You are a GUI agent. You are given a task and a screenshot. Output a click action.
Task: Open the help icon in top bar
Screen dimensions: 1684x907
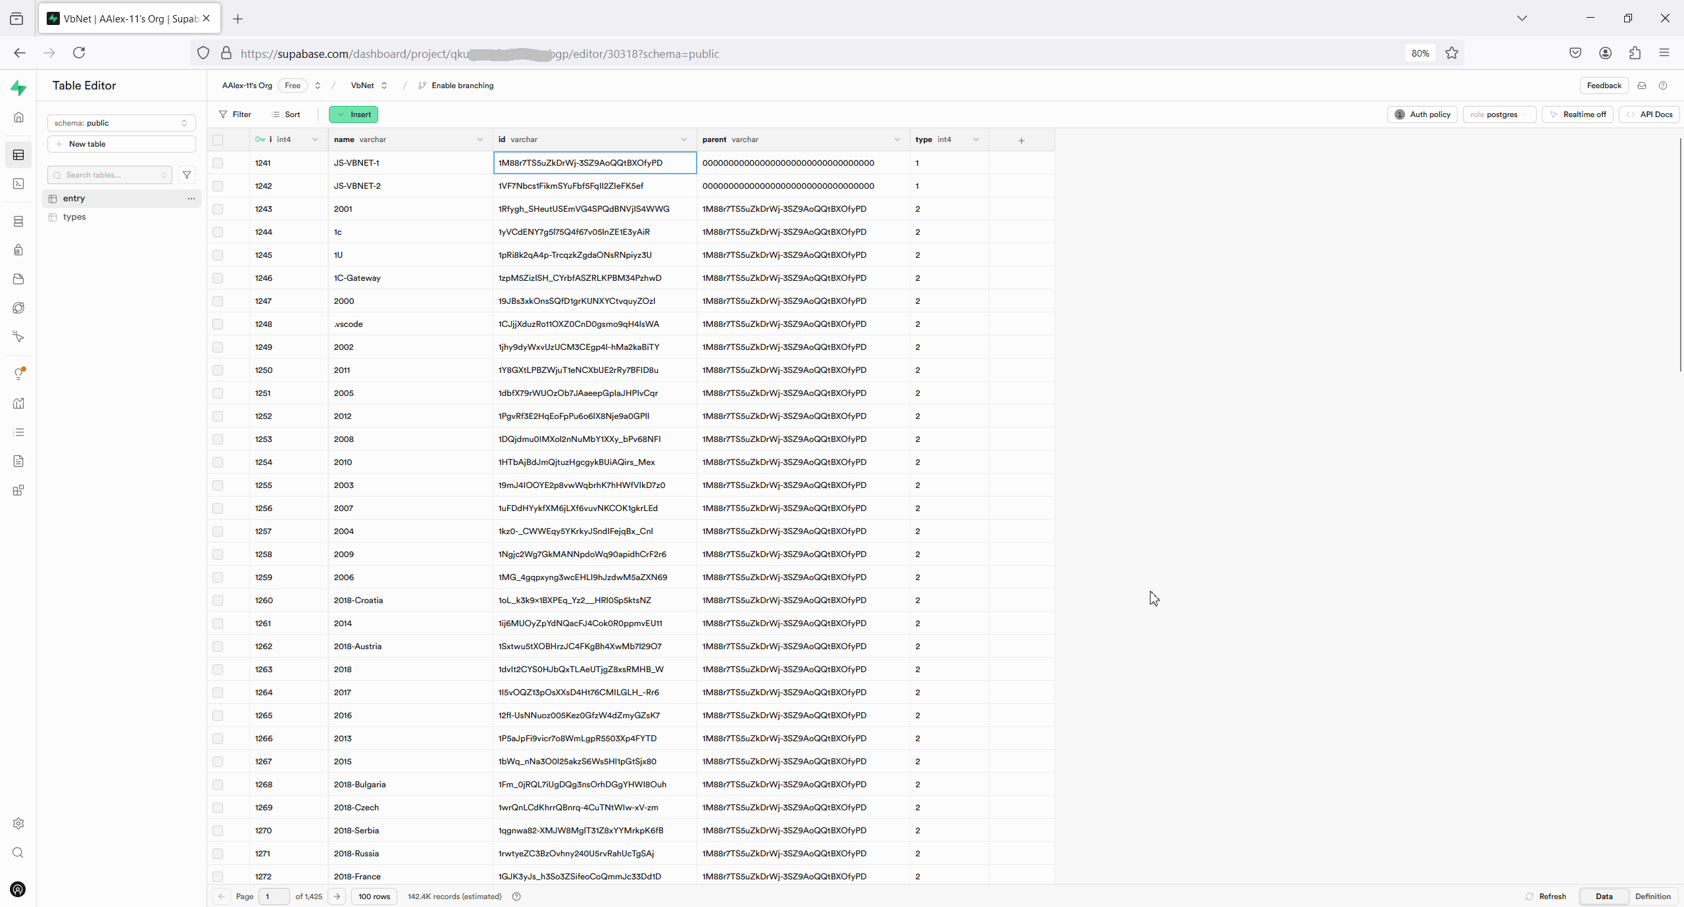[1663, 86]
